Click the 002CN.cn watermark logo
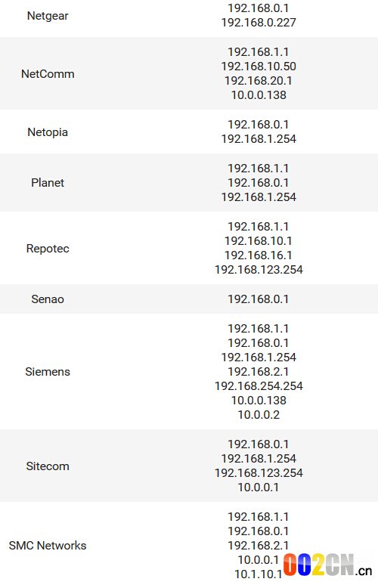Screen dimensions: 378x582 click(x=327, y=565)
